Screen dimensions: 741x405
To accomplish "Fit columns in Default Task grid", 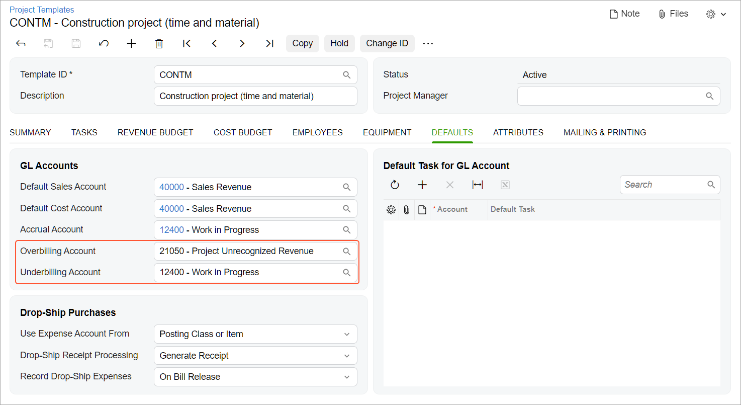I will pyautogui.click(x=477, y=185).
